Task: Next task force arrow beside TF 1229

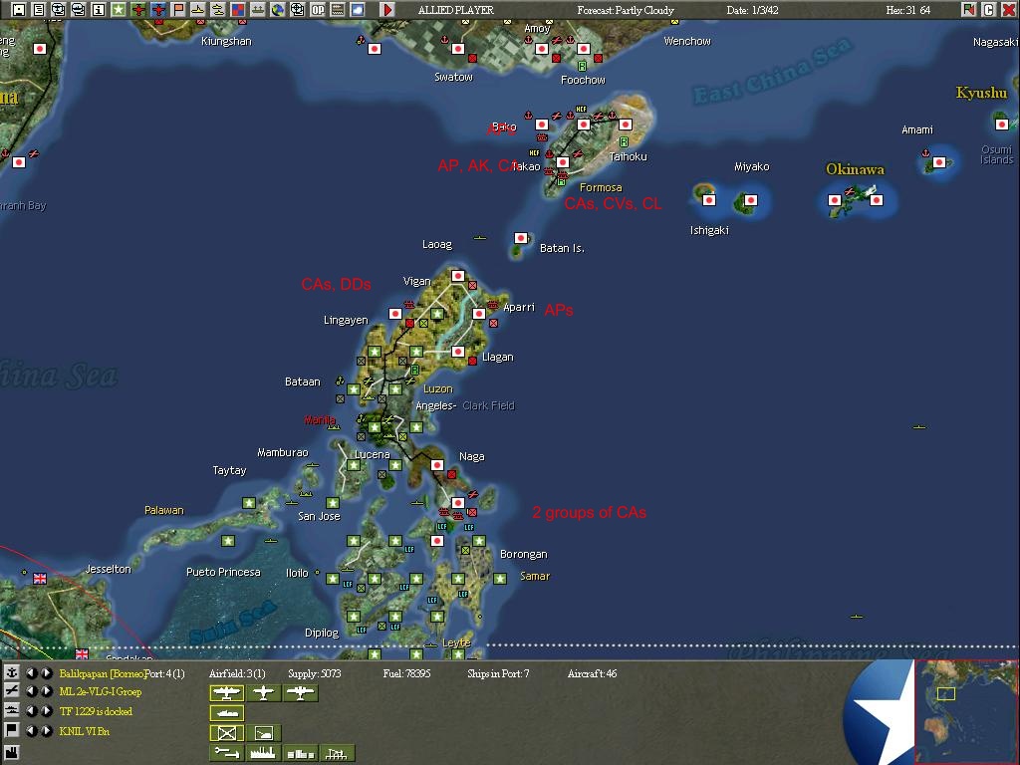Action: pos(47,711)
